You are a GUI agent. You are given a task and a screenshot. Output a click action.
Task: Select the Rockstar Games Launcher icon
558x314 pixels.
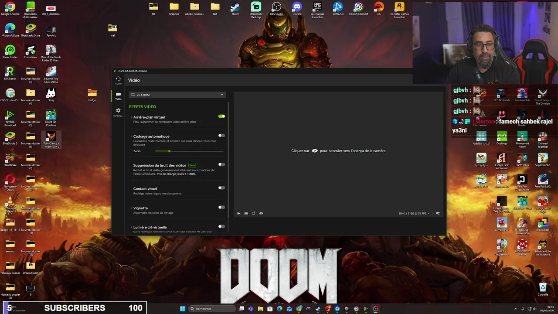click(x=399, y=10)
